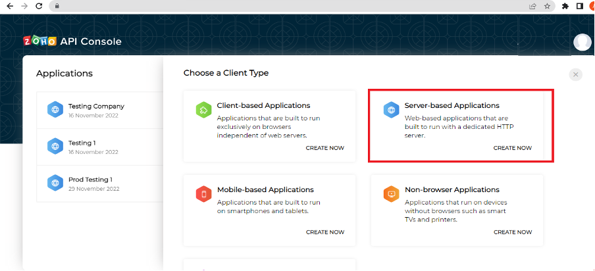Reload the page with refresh icon
Viewport: 595px width, 271px height.
[x=38, y=6]
